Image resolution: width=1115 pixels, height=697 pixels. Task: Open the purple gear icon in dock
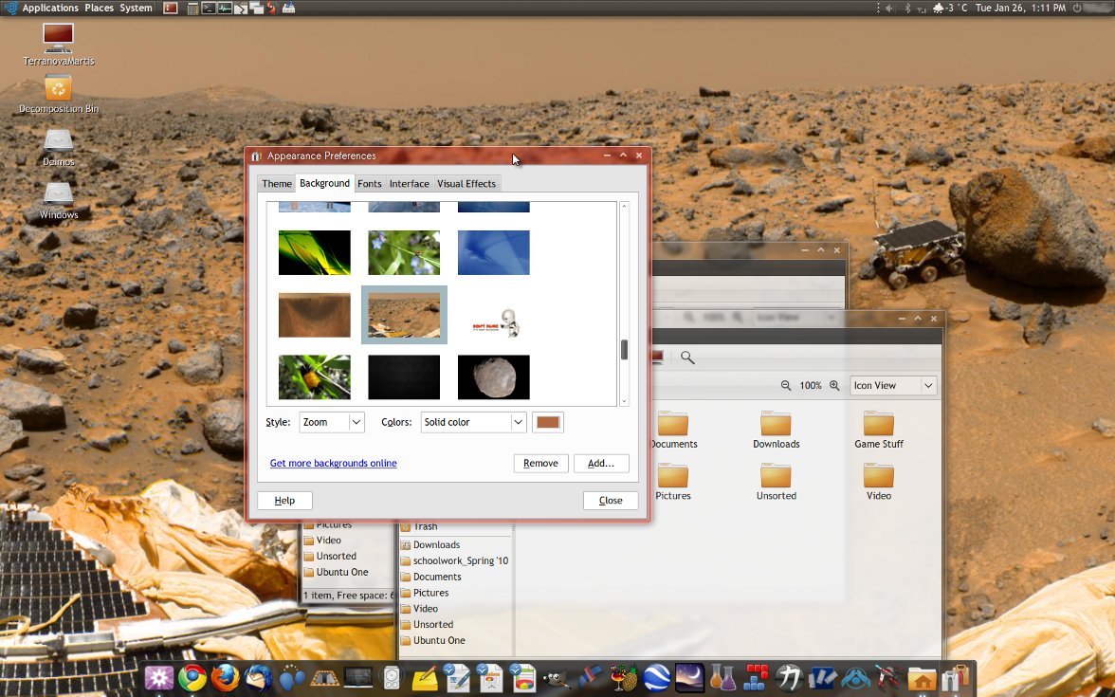(x=158, y=678)
